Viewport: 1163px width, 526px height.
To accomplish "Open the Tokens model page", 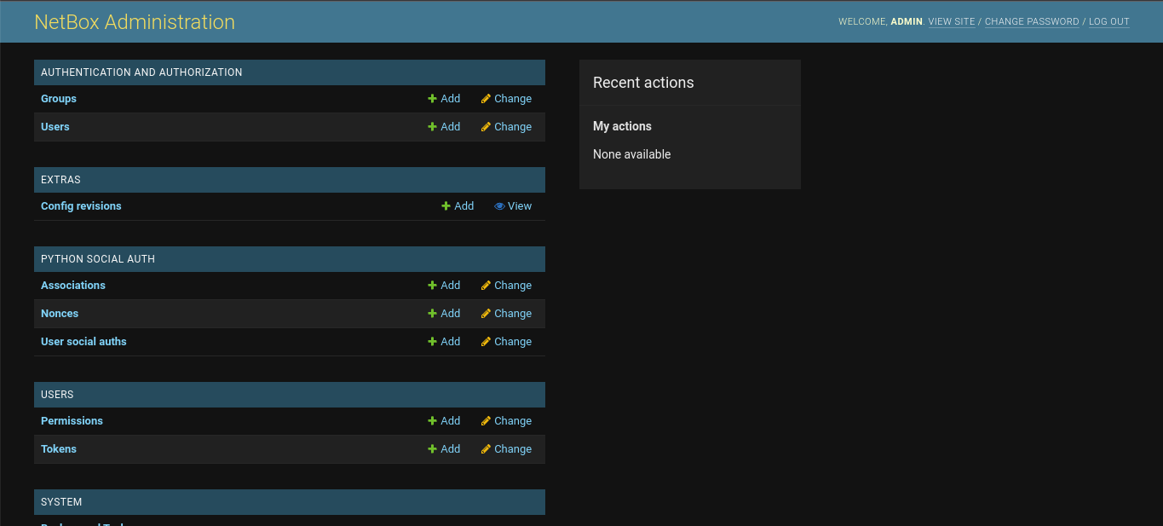I will click(x=58, y=448).
